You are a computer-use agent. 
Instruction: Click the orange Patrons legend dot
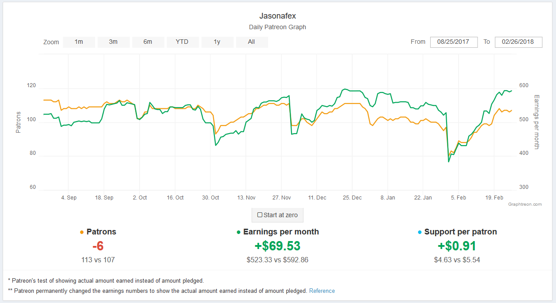coord(82,232)
